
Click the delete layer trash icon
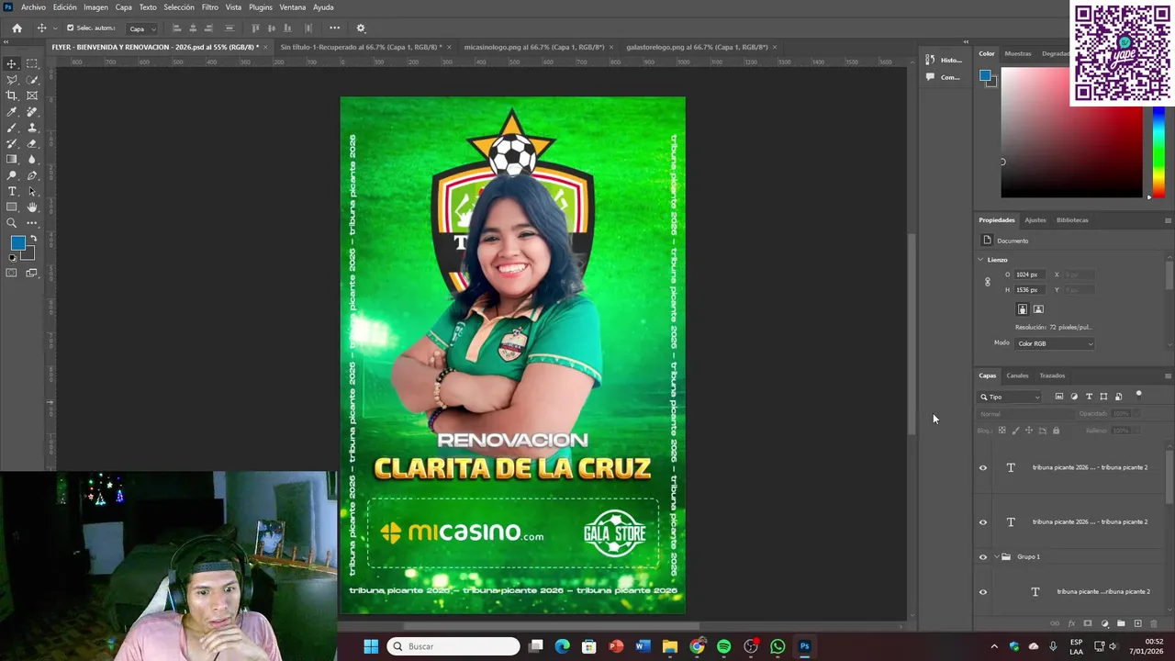[1154, 623]
